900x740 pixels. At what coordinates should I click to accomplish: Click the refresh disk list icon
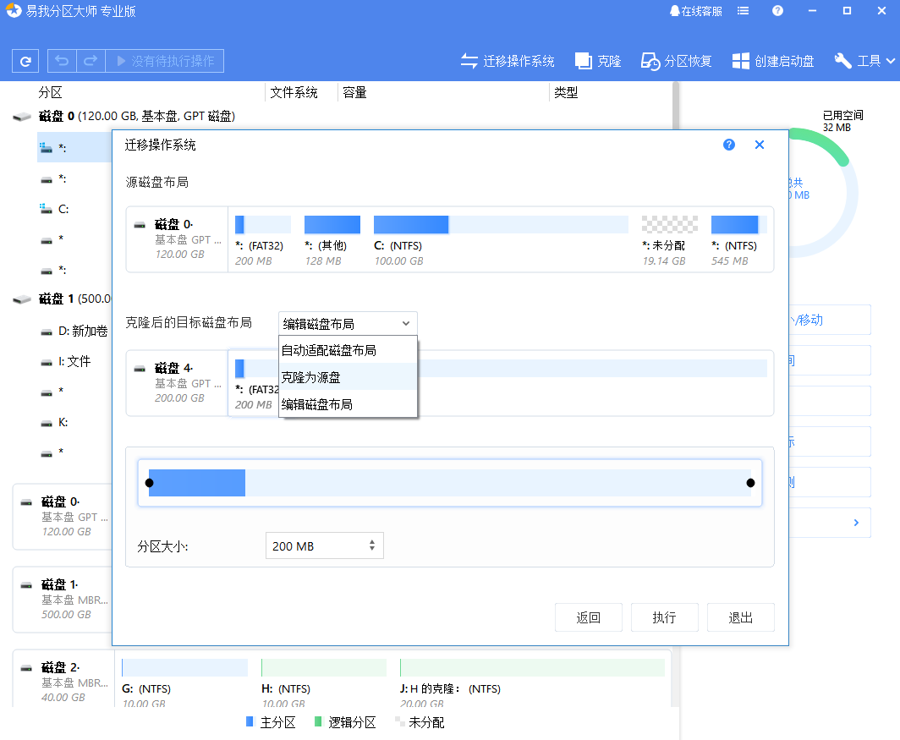(25, 60)
